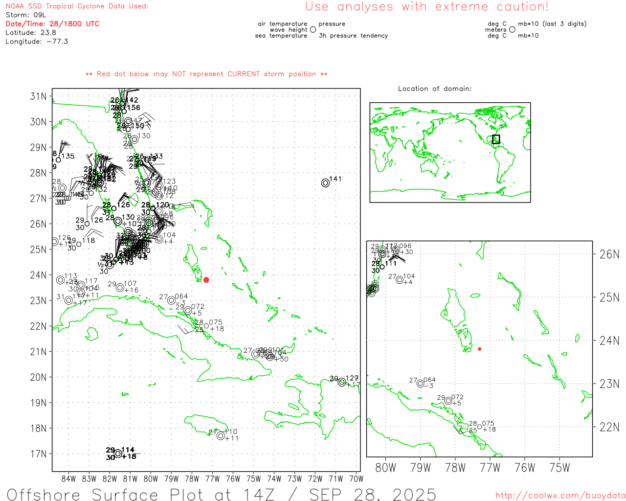The height and width of the screenshot is (501, 626).
Task: Click the 'Use analyses with extreme caution!' warning
Action: click(x=426, y=7)
